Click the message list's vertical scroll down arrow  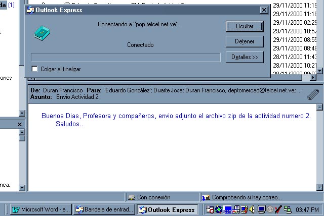(x=319, y=71)
